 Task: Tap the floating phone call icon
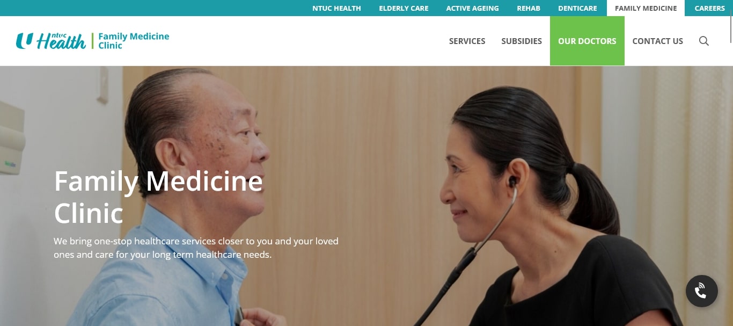coord(701,291)
